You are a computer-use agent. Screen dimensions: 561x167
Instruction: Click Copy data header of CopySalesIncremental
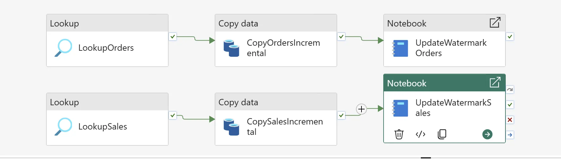(x=276, y=102)
